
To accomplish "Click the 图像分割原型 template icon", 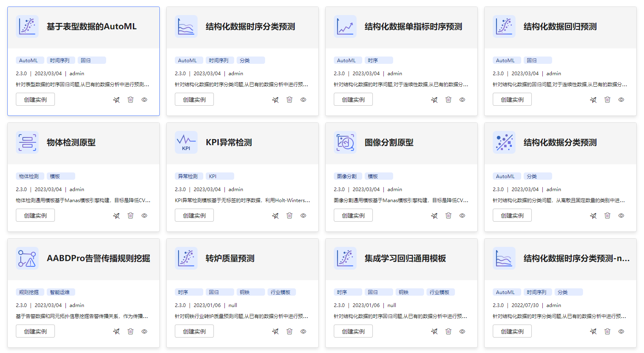I will tap(345, 142).
